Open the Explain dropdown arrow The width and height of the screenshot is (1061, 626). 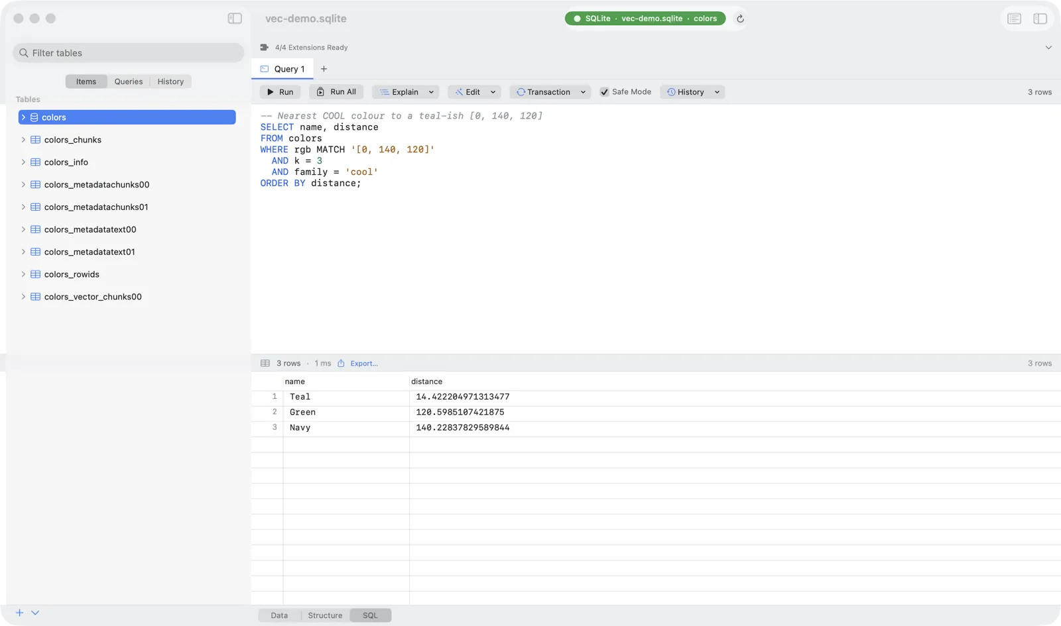click(x=431, y=92)
